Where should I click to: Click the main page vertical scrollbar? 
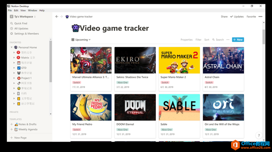[264, 37]
